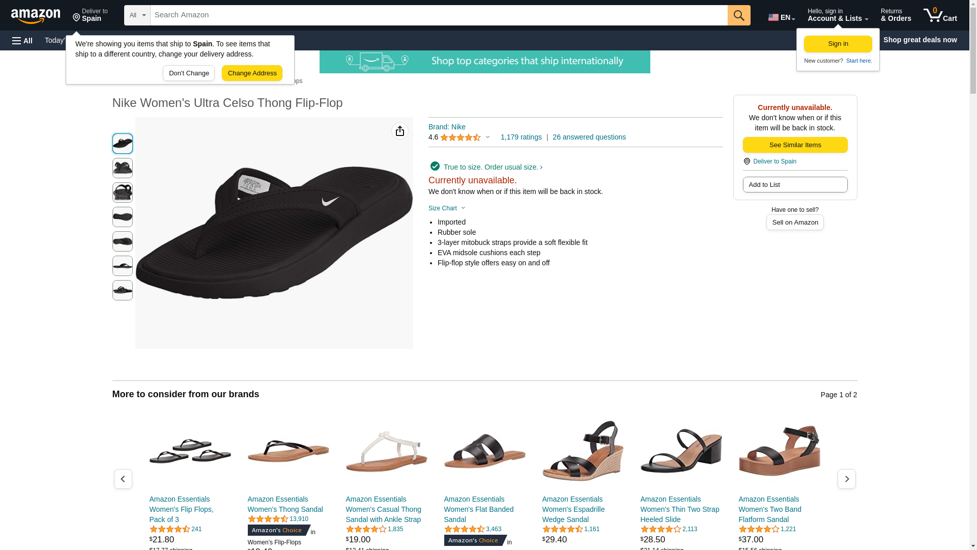Open the All hamburger menu
This screenshot has width=977, height=550.
tap(22, 40)
